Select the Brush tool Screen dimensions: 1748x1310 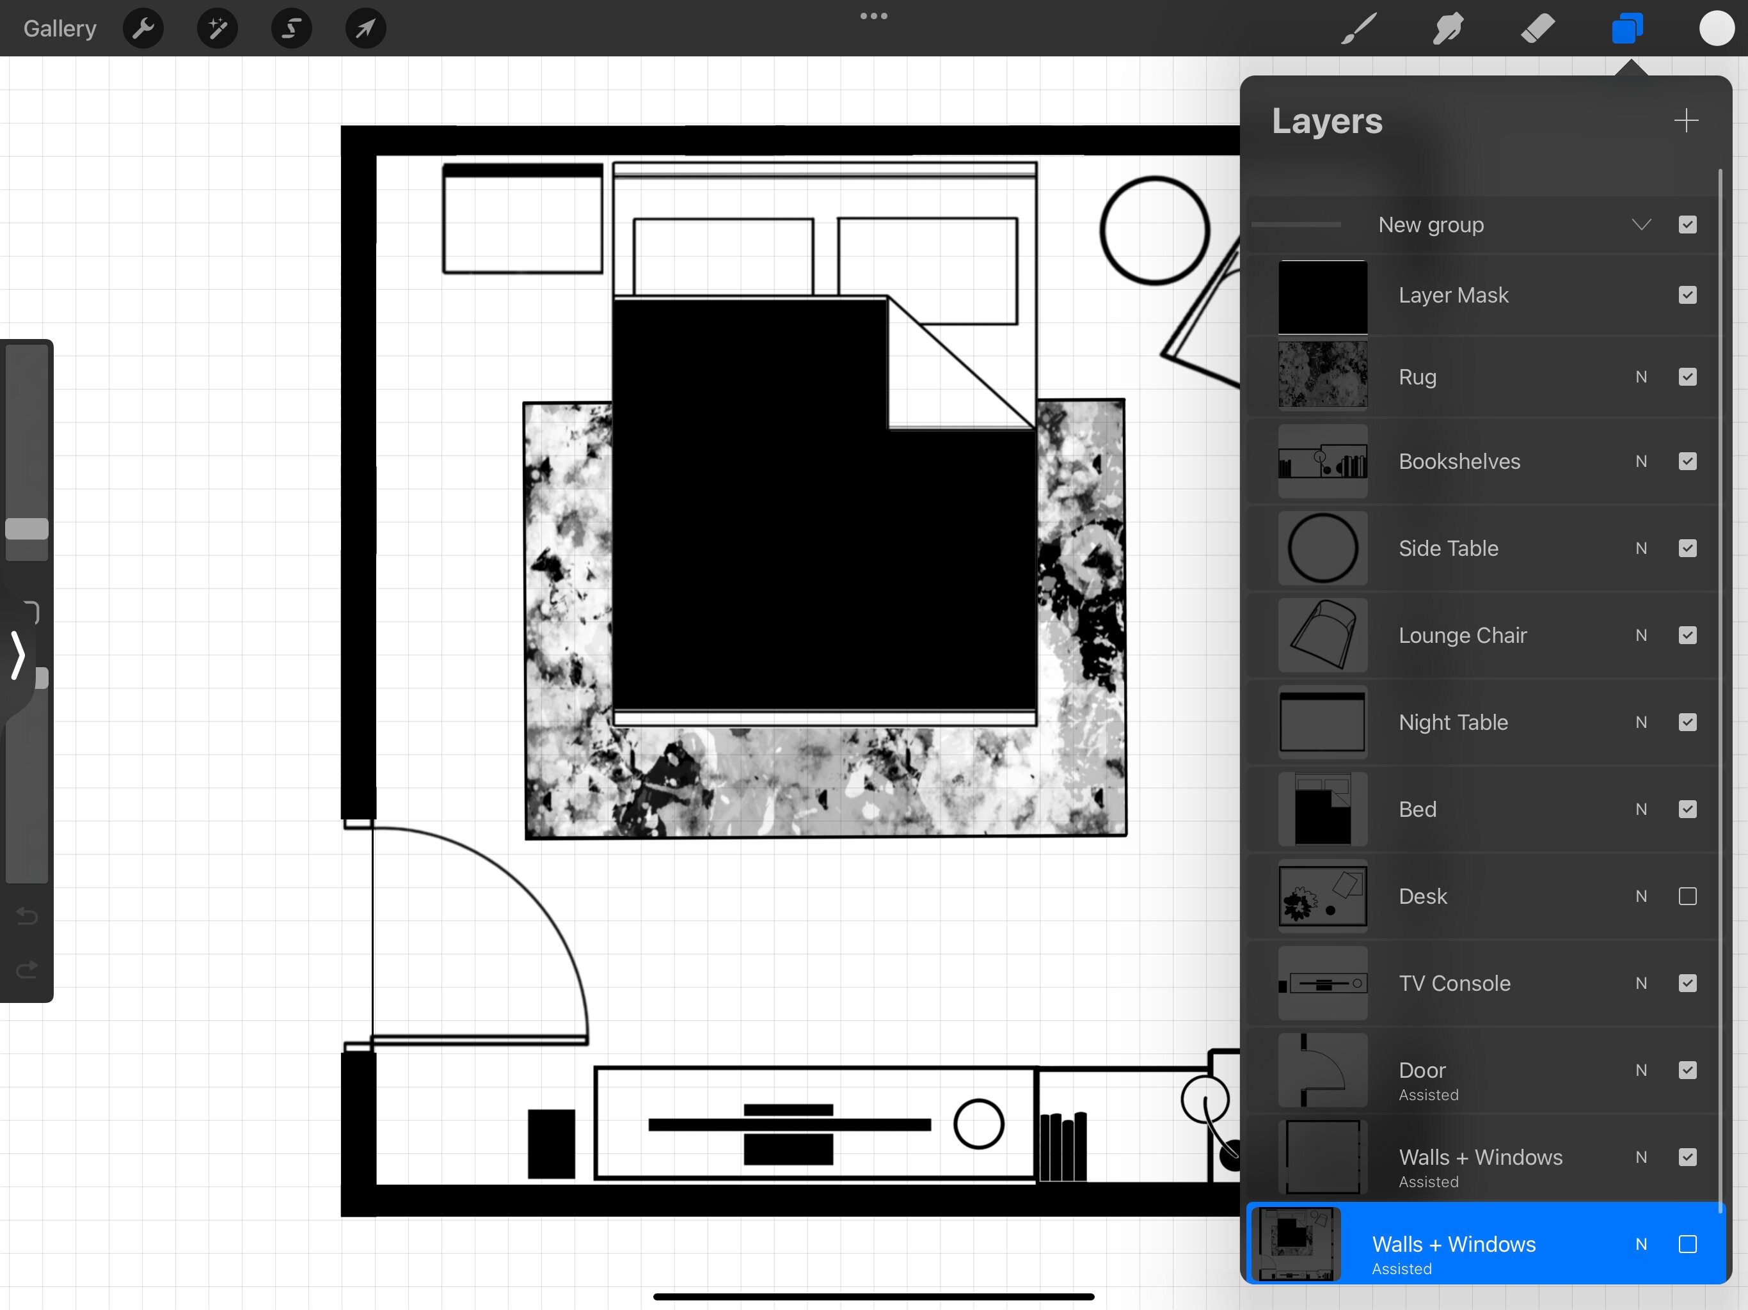1358,28
